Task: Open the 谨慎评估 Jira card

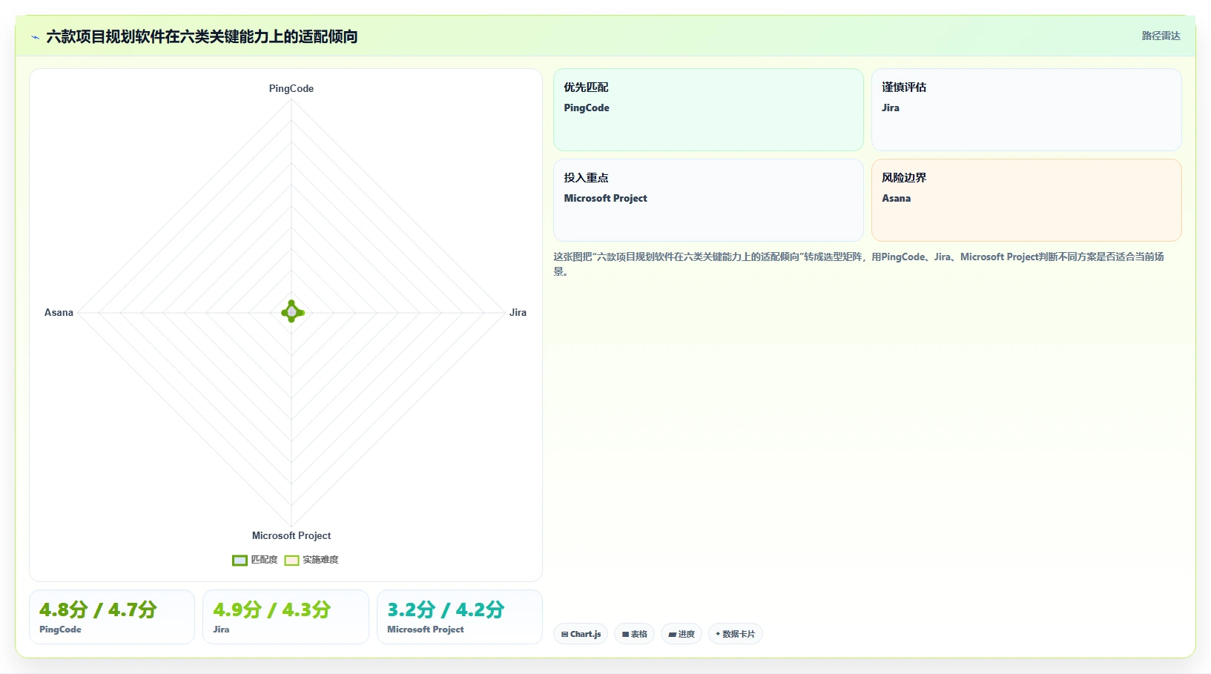Action: [1026, 110]
